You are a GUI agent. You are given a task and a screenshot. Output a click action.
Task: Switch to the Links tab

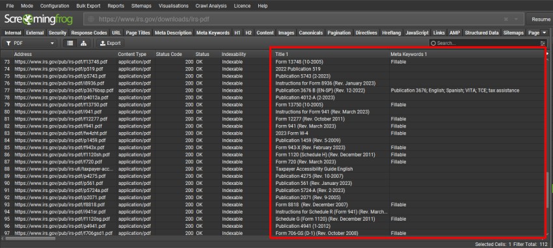pos(439,33)
